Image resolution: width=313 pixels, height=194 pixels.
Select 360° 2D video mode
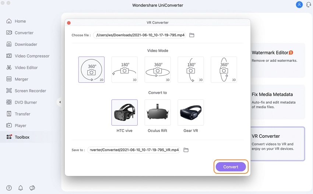[x=91, y=69]
